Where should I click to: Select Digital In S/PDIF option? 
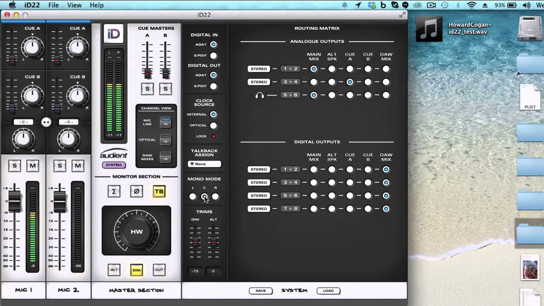(x=213, y=56)
